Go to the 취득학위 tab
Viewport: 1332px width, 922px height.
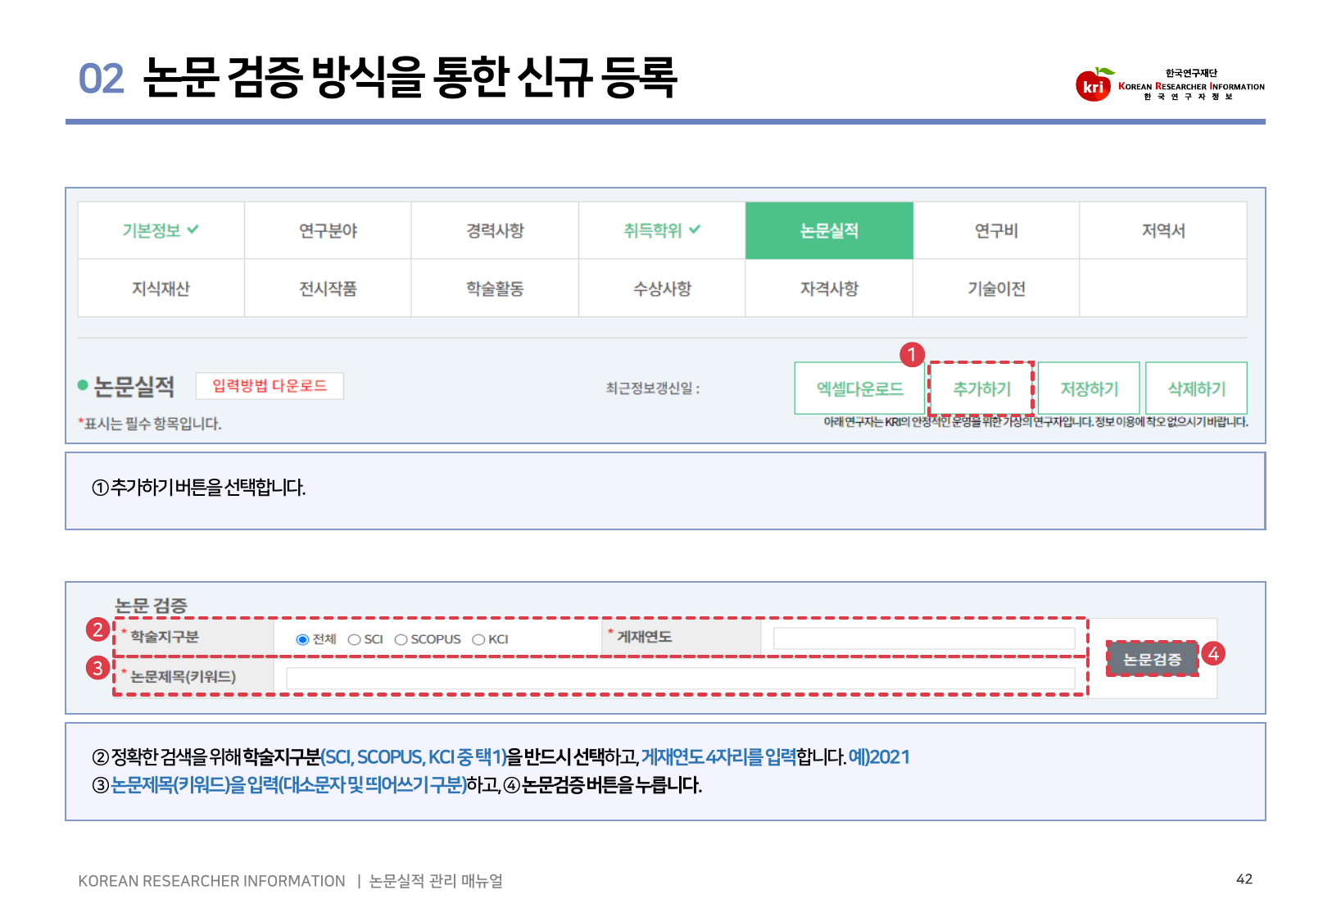(x=661, y=231)
